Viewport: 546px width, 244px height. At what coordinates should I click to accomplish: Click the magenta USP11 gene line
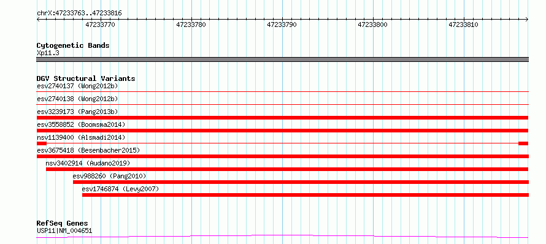point(282,237)
